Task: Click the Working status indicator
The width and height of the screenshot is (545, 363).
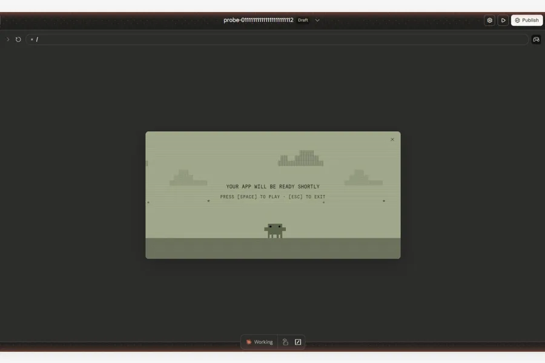Action: pyautogui.click(x=259, y=342)
